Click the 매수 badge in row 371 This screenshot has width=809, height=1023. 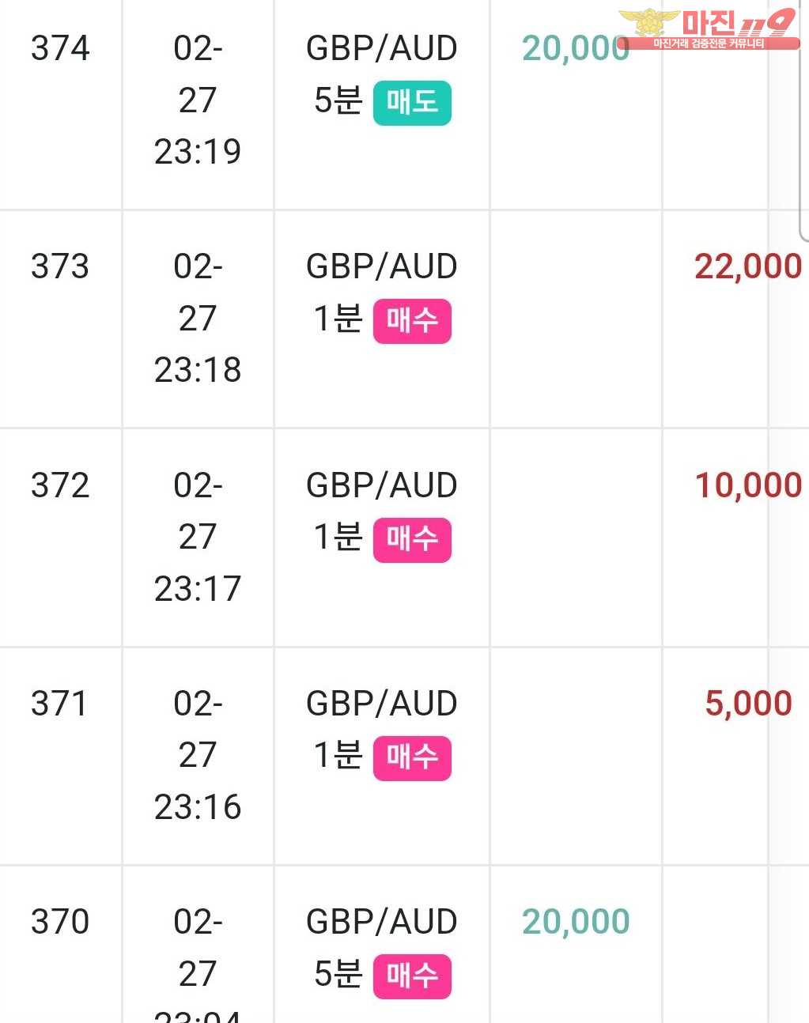tap(412, 758)
